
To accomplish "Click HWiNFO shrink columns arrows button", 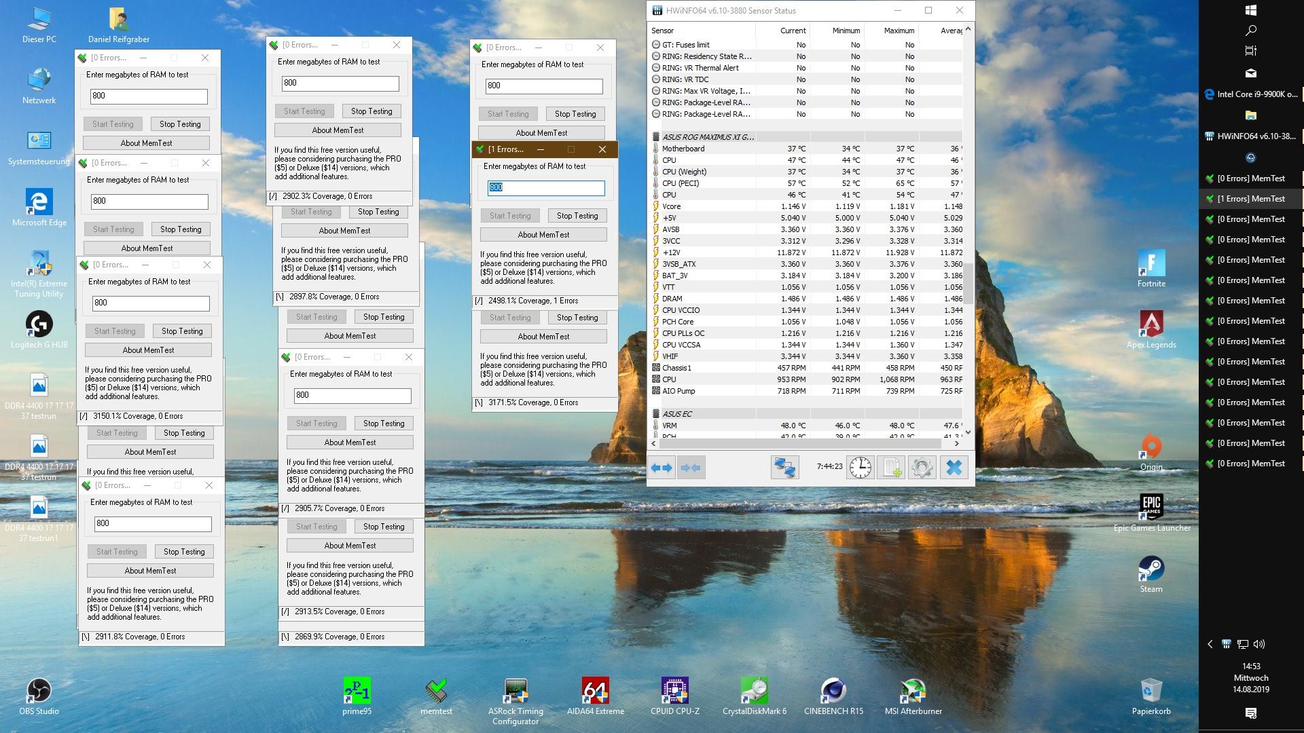I will [691, 468].
